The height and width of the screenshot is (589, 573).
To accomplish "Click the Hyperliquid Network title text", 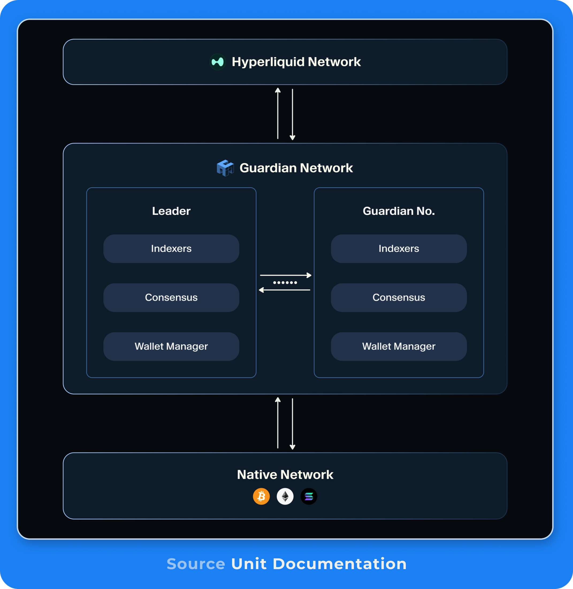I will pos(296,62).
